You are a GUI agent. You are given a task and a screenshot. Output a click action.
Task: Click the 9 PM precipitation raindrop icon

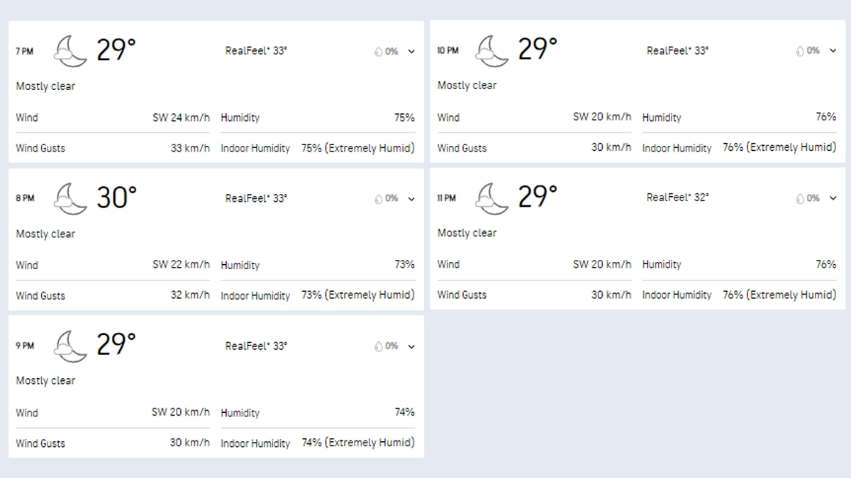click(x=379, y=346)
